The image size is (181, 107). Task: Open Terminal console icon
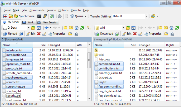39,16
